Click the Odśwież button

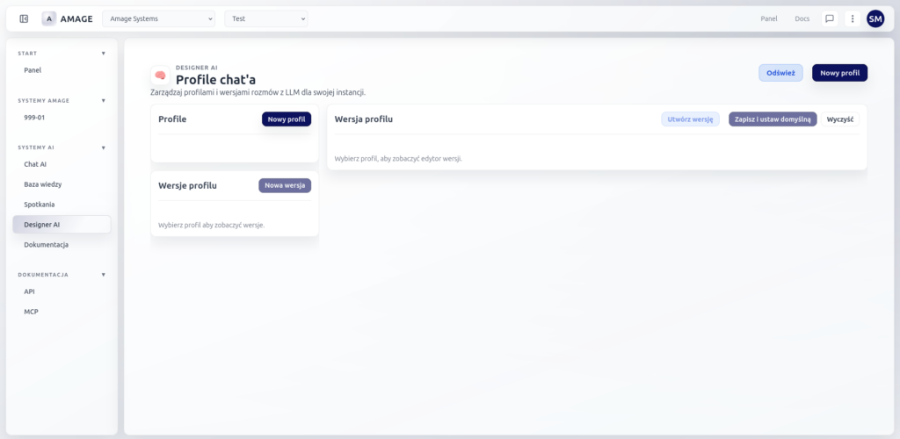tap(780, 73)
